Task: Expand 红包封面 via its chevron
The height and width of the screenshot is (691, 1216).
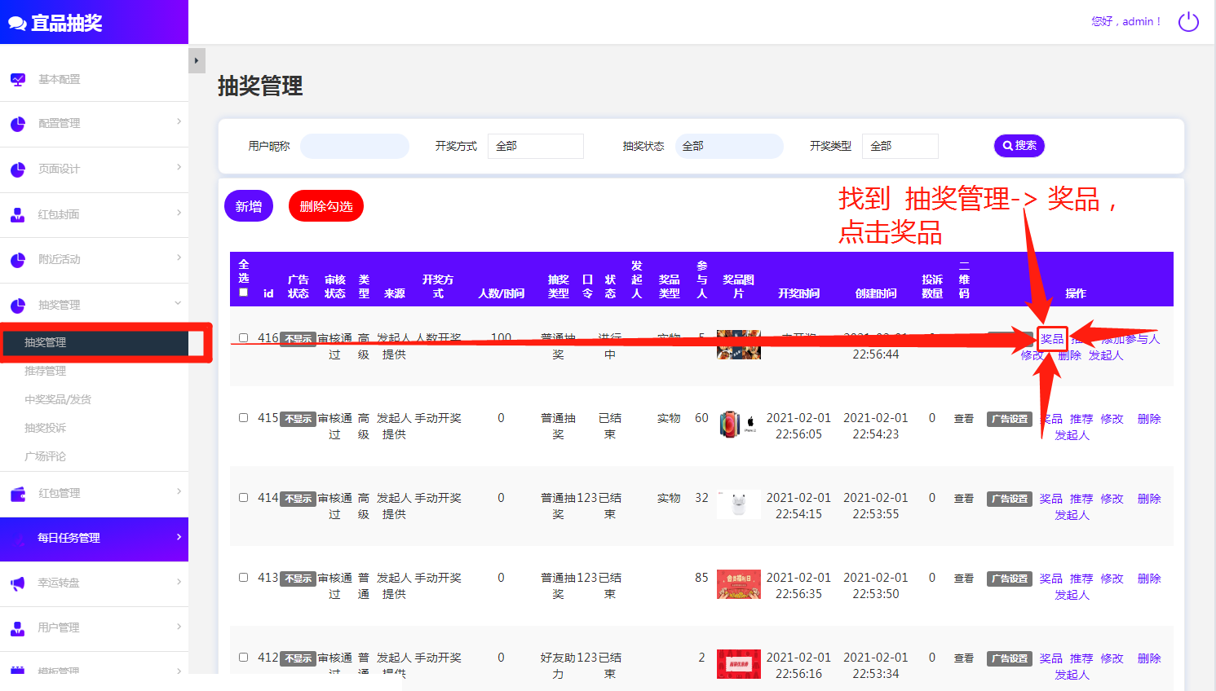Action: [179, 213]
